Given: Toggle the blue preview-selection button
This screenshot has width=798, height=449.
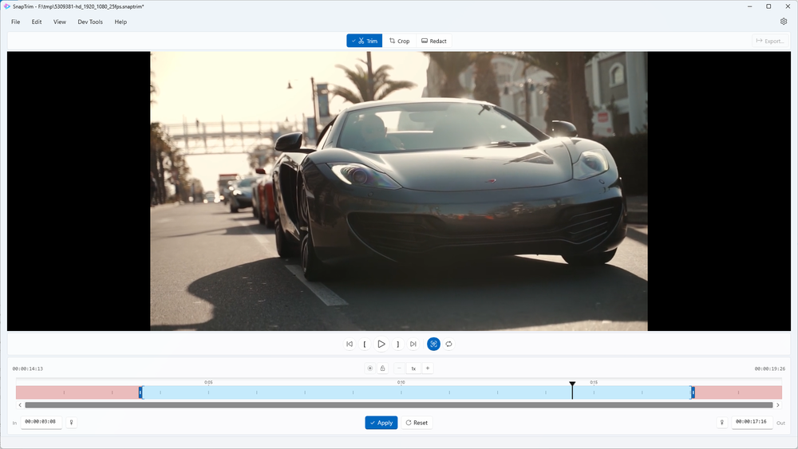Looking at the screenshot, I should coord(433,344).
